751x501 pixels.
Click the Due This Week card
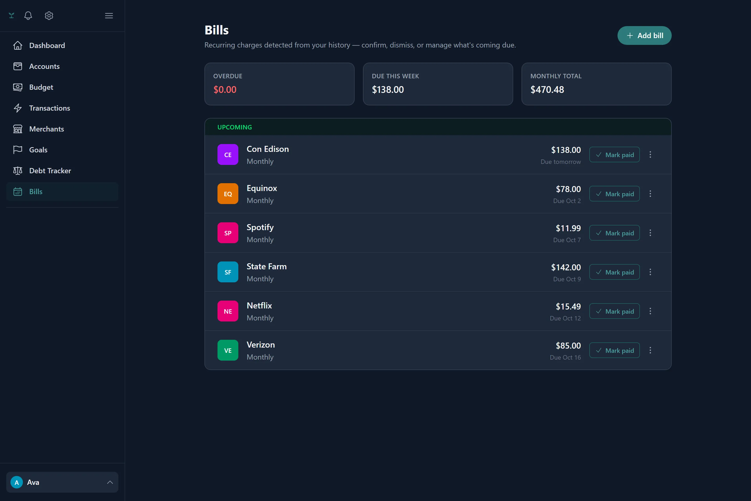coord(438,84)
